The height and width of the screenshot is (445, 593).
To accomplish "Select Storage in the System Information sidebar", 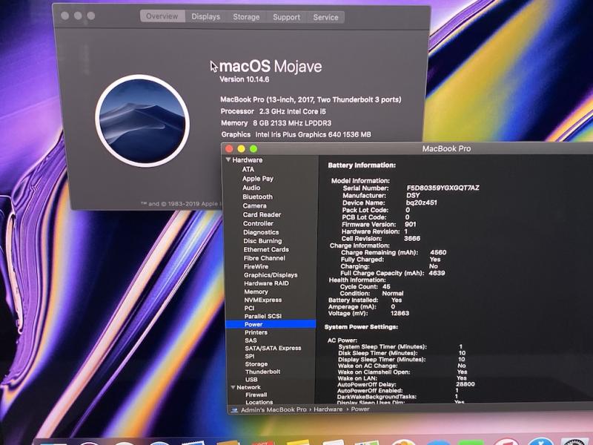I will point(256,364).
